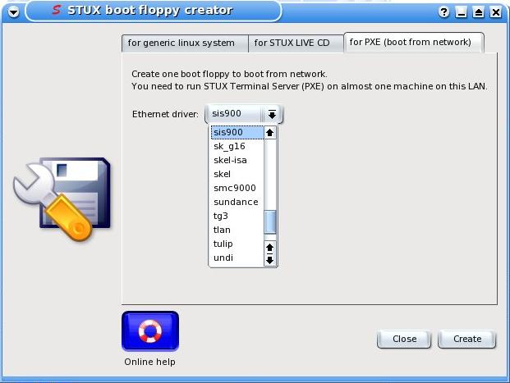Choose tulip from the driver list

[x=237, y=244]
